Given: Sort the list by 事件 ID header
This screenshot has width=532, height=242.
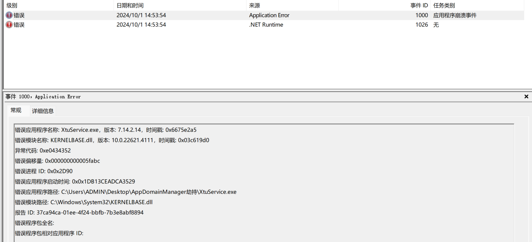Looking at the screenshot, I should point(419,5).
